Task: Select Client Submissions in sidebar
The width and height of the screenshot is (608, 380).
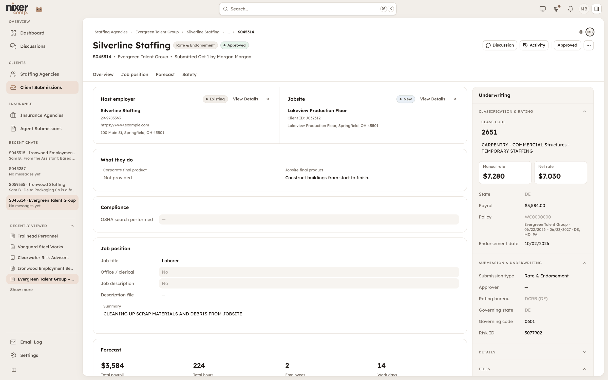Action: [42, 87]
